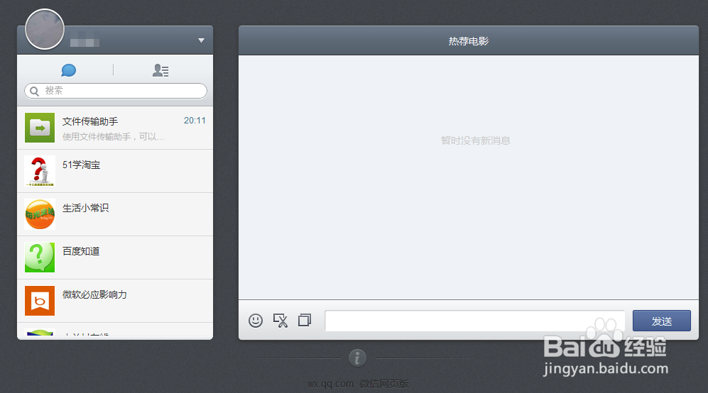
Task: Click the screenshot scissors tool icon
Action: click(281, 321)
